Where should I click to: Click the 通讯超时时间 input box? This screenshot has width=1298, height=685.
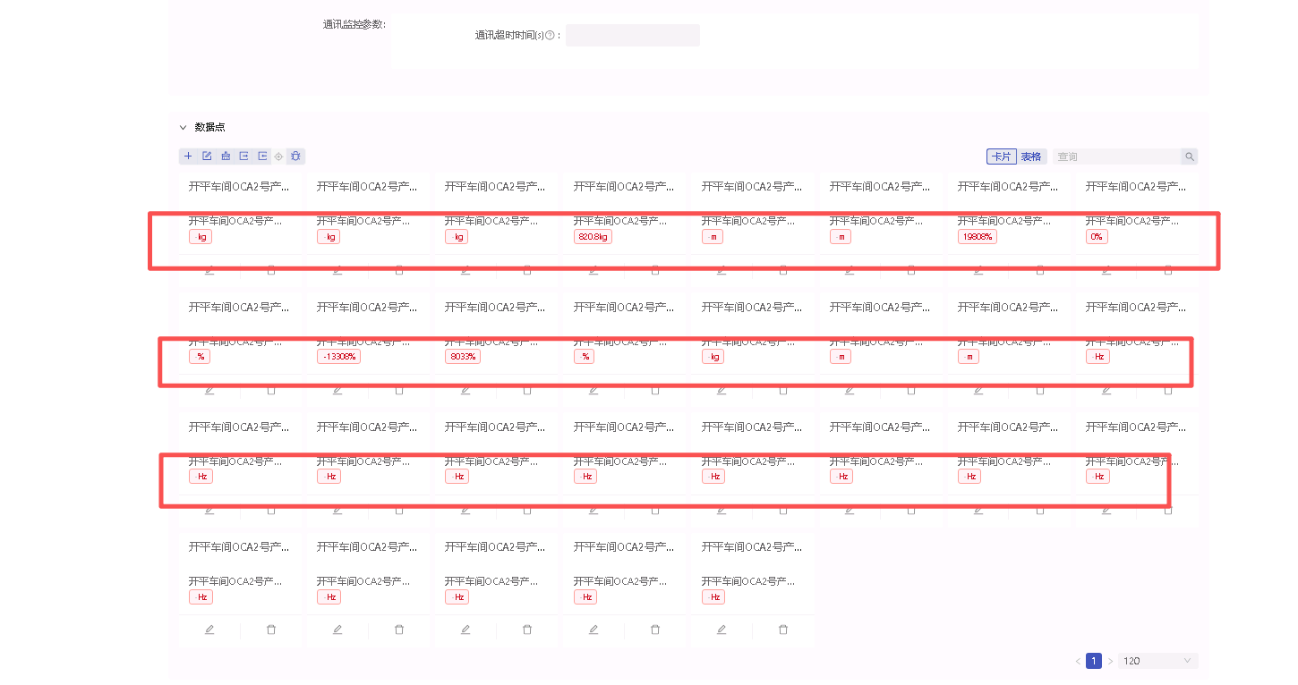click(633, 36)
